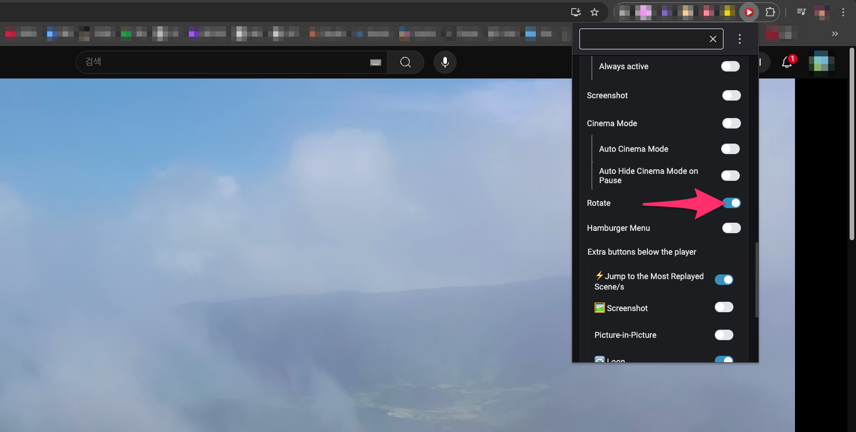856x432 pixels.
Task: Click the YouTube search magnifier button
Action: [406, 62]
